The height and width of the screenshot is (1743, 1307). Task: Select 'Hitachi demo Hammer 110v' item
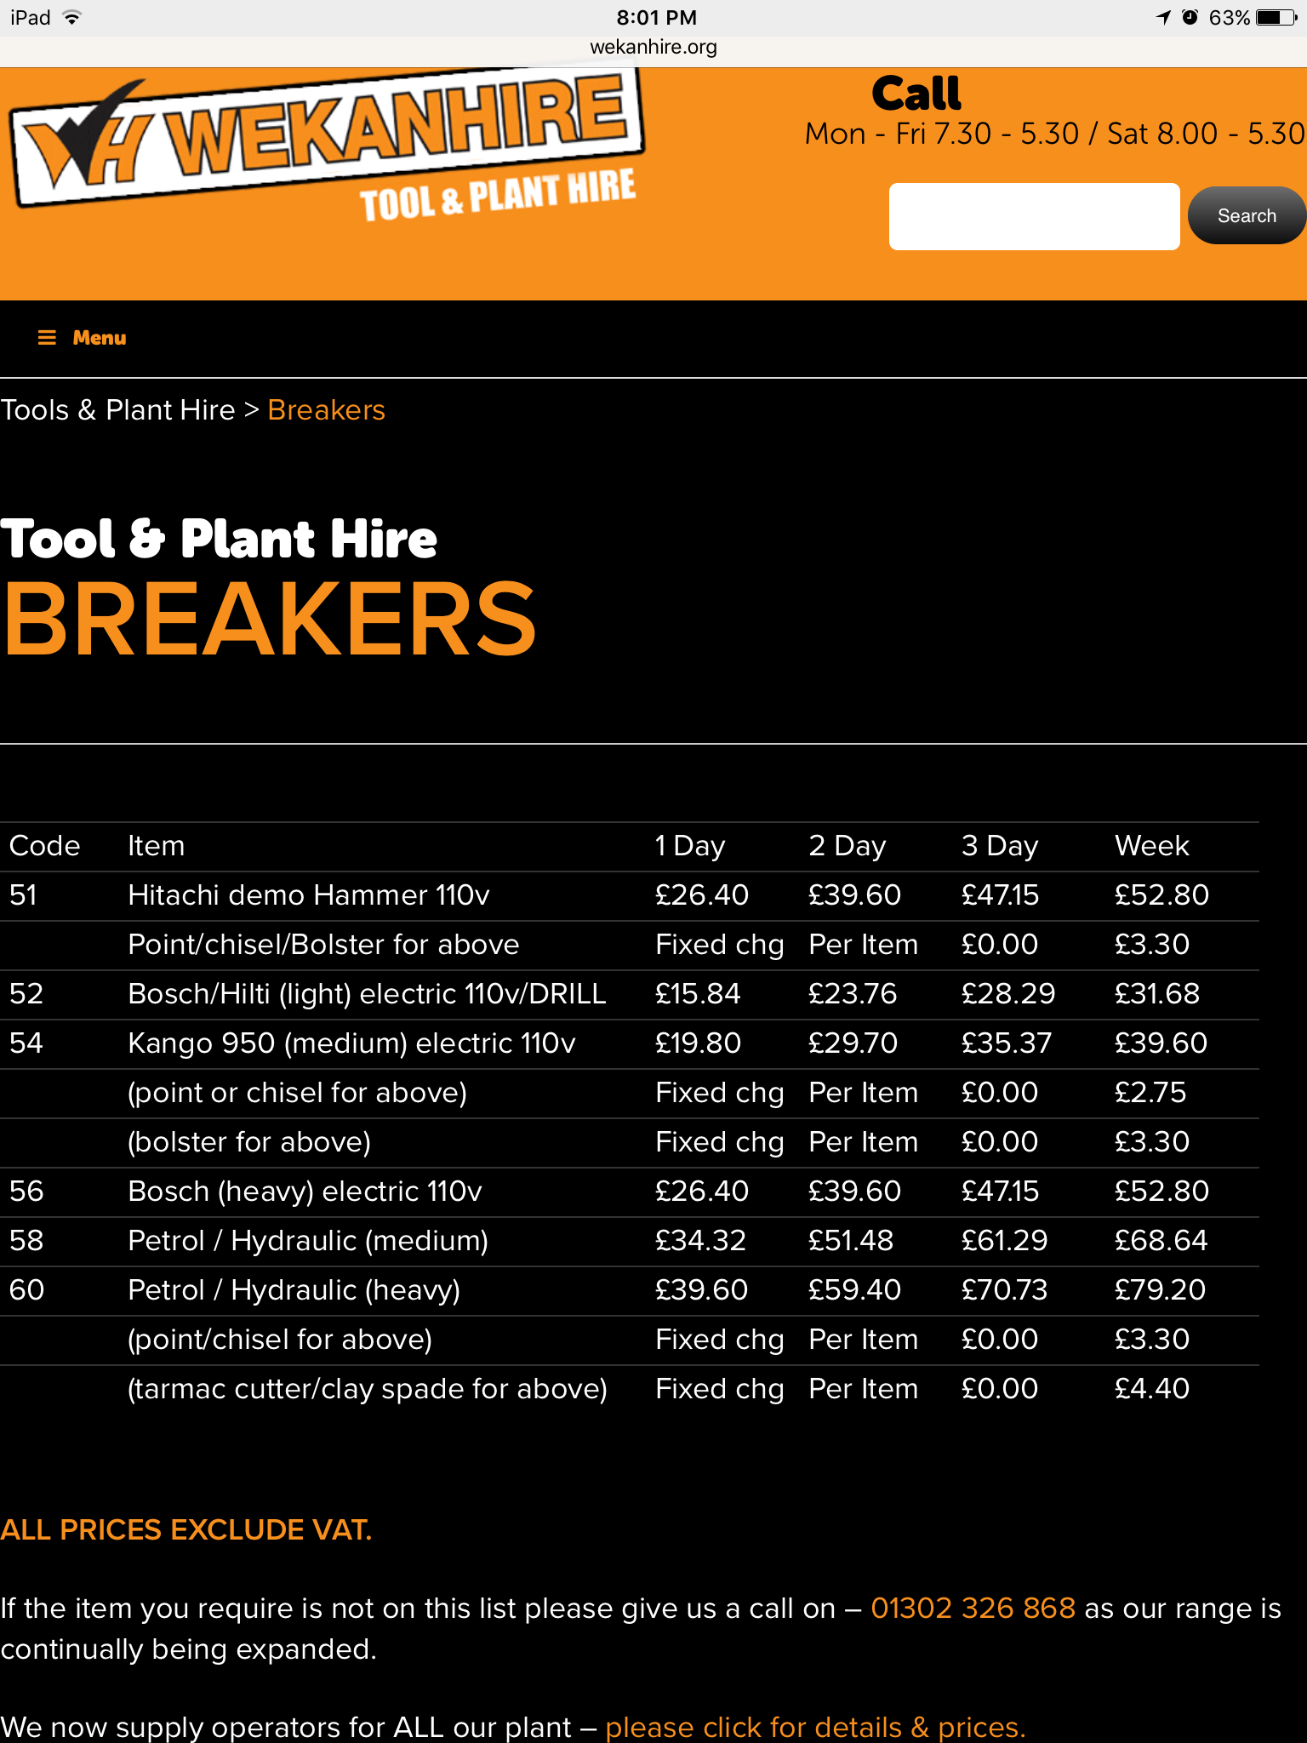pyautogui.click(x=309, y=895)
